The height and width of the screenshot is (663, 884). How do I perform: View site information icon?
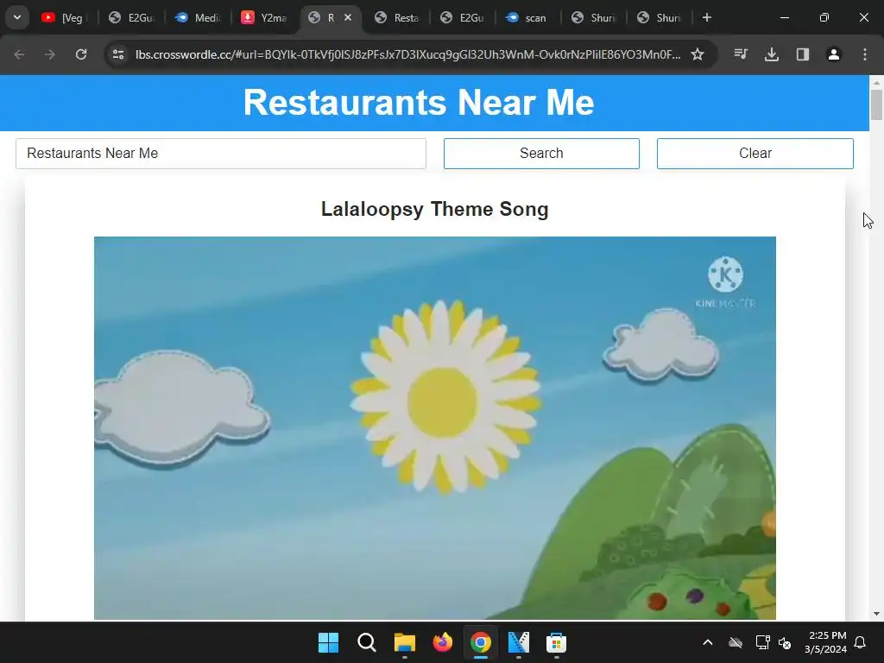(x=118, y=54)
